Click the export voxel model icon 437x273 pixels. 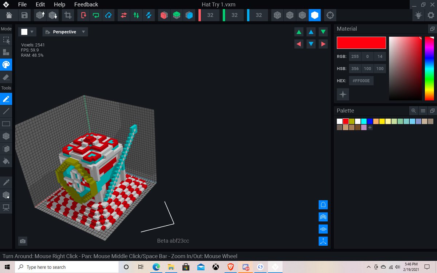(53, 15)
